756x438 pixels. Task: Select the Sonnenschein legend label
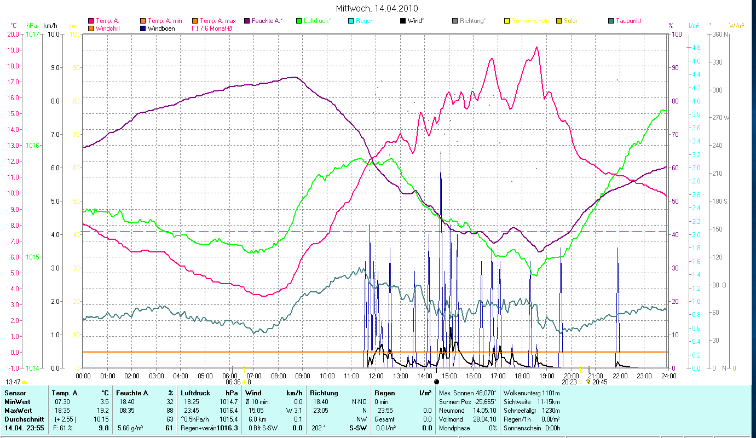click(x=530, y=21)
